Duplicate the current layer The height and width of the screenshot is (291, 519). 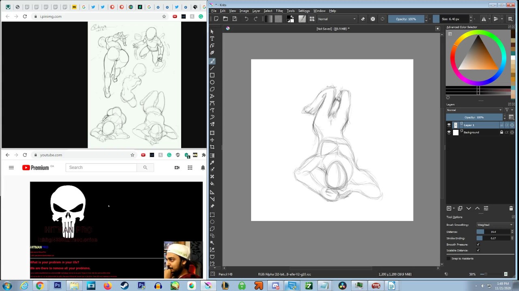point(460,208)
